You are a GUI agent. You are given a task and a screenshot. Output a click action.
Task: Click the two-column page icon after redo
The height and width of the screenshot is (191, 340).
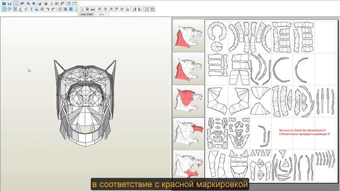pos(60,9)
